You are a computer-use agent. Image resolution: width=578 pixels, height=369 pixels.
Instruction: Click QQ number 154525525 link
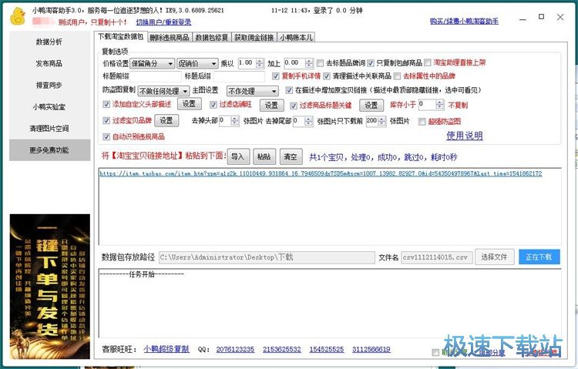coord(327,350)
